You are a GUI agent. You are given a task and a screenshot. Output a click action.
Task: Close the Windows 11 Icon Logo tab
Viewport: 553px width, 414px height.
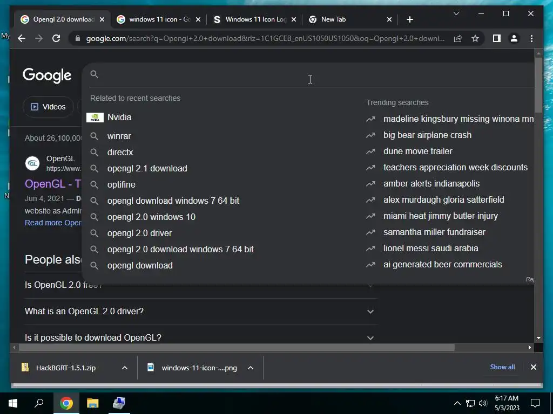pos(294,19)
